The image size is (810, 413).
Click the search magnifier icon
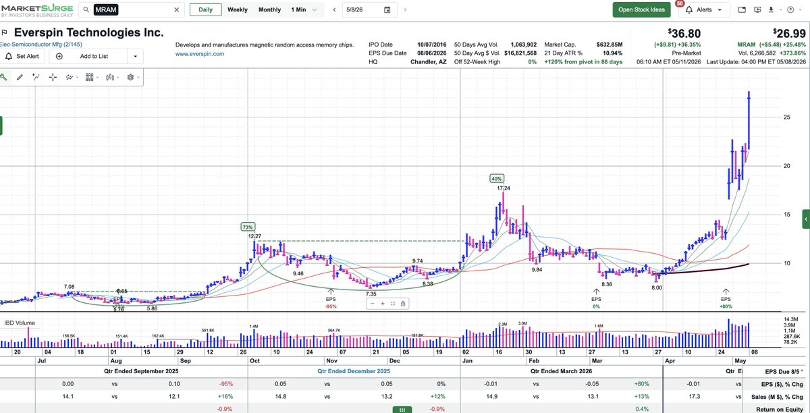[86, 10]
